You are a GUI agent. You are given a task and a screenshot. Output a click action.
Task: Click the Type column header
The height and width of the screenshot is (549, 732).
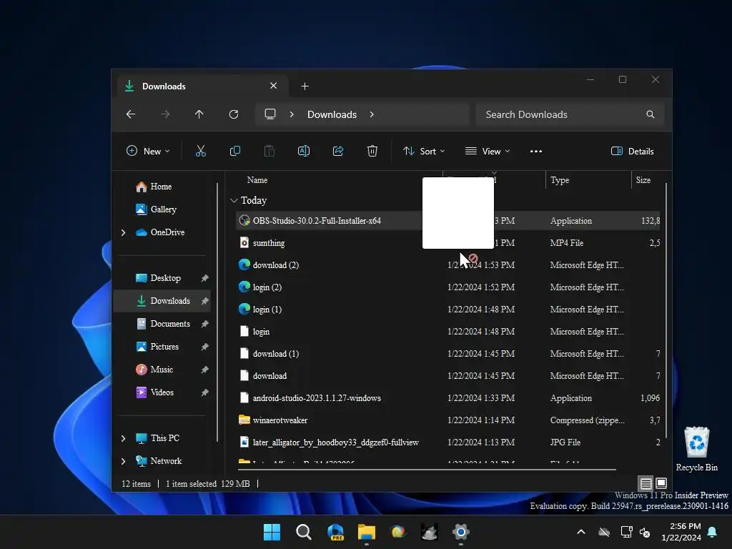pyautogui.click(x=560, y=180)
